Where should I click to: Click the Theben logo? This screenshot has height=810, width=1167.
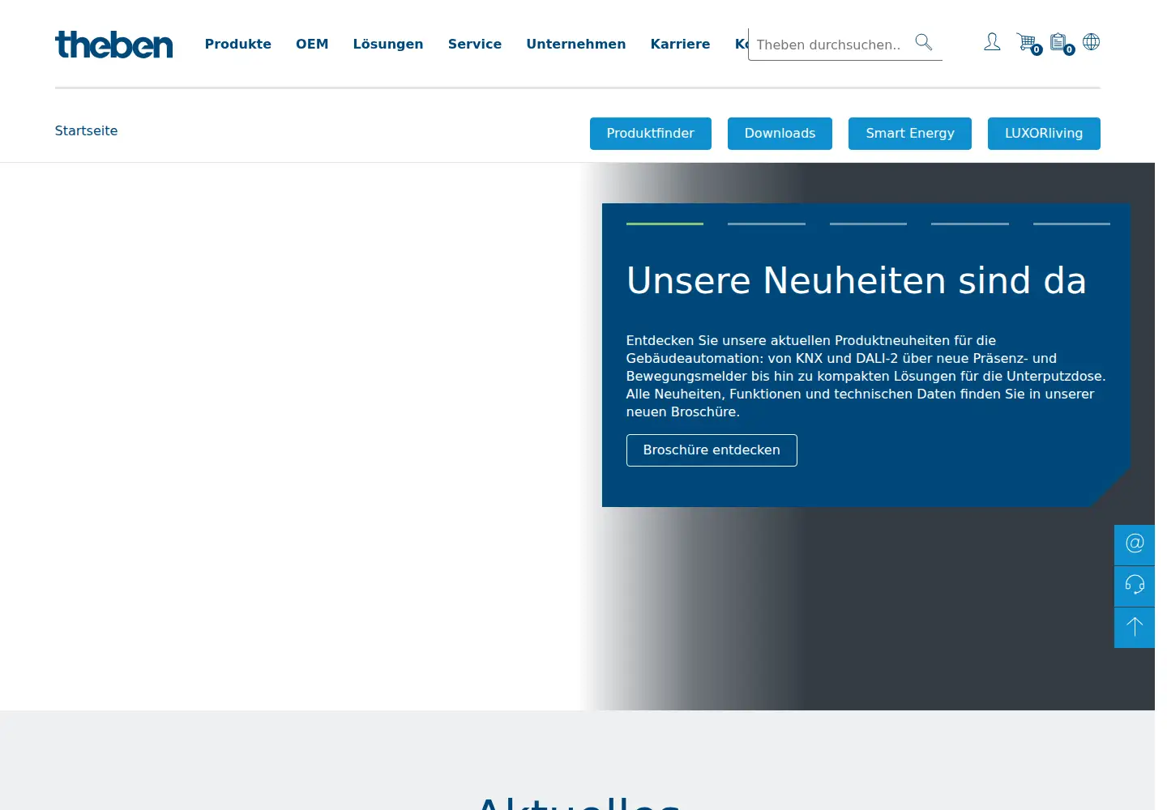coord(113,45)
